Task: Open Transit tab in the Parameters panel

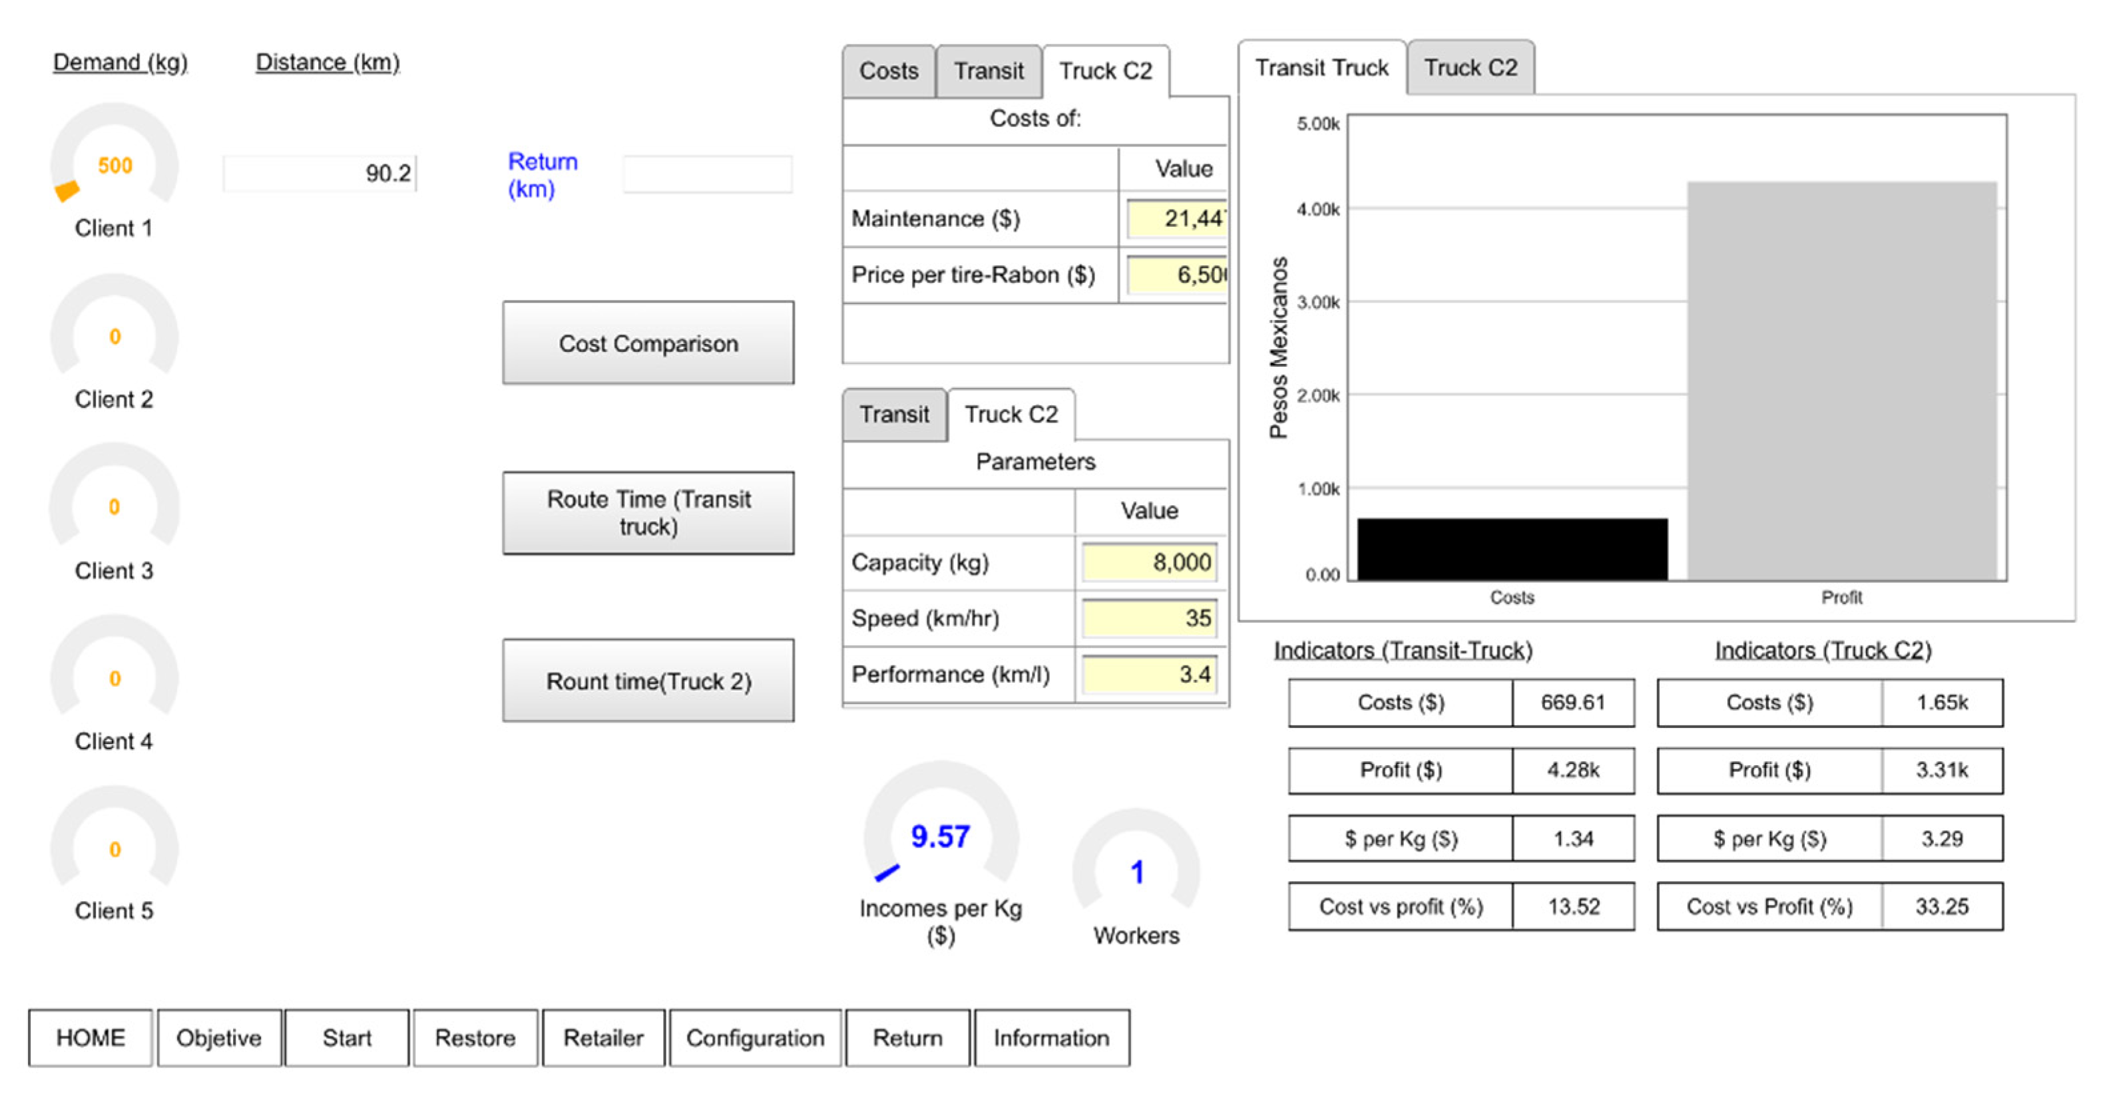Action: (893, 415)
